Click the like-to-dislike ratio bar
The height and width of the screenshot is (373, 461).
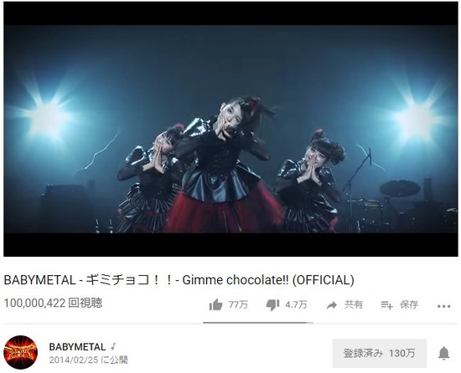(258, 323)
